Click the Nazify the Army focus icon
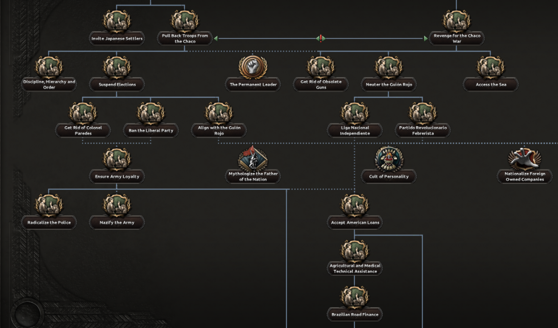 coord(117,205)
